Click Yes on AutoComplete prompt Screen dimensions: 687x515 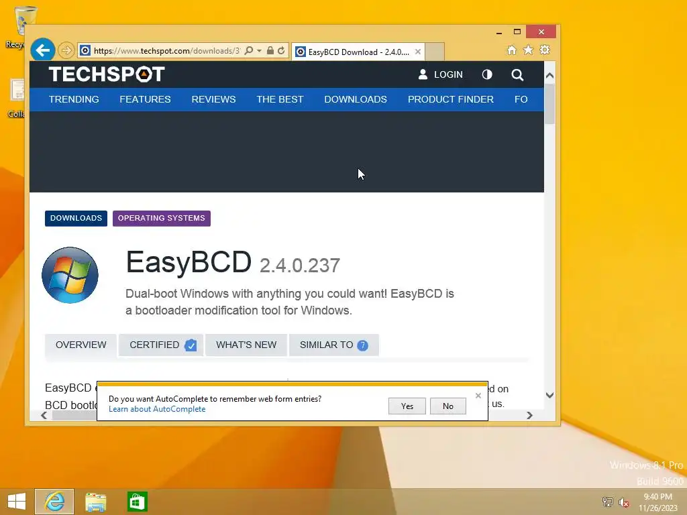point(407,406)
